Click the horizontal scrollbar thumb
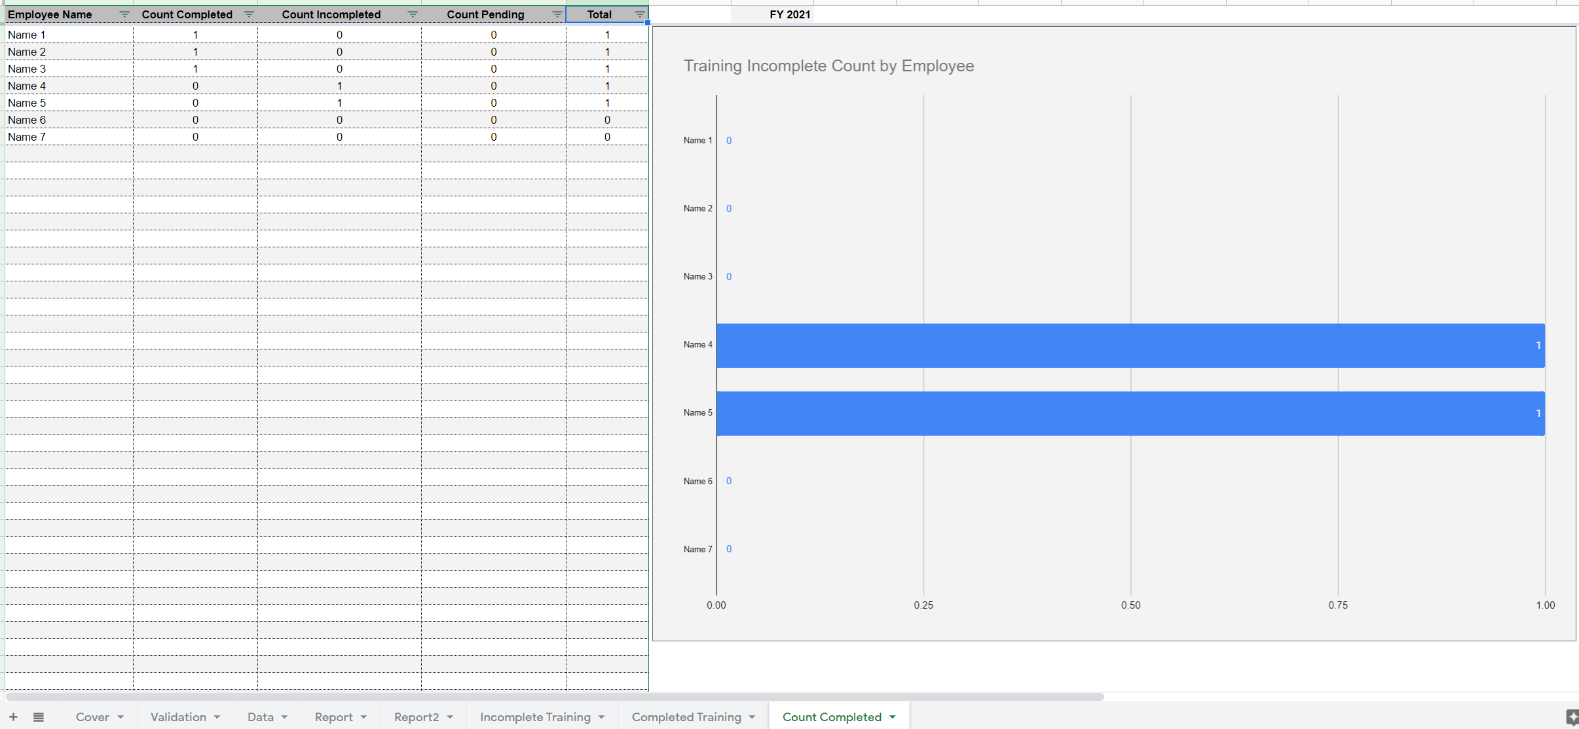 555,696
